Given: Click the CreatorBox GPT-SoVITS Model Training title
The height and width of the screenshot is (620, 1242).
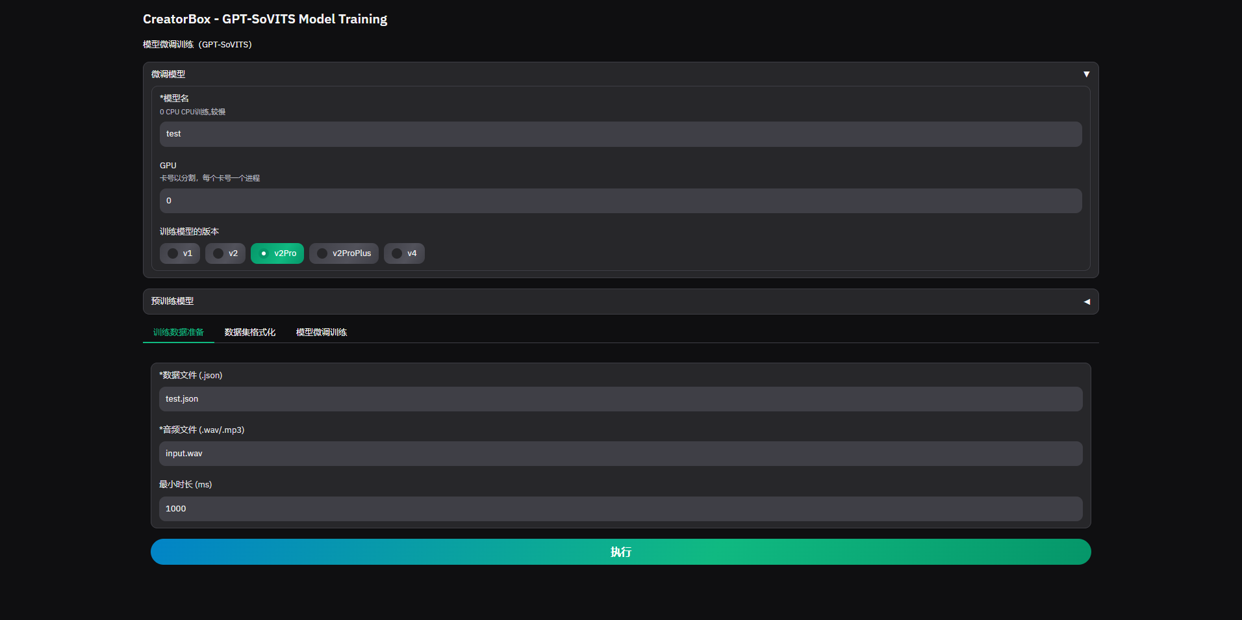Looking at the screenshot, I should coord(265,19).
